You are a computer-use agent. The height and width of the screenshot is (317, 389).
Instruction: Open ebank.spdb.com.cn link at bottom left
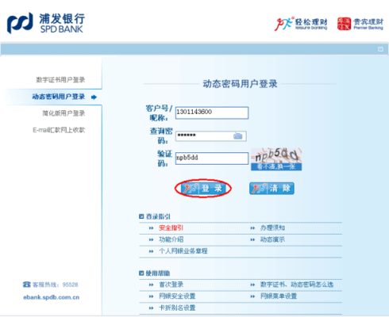pos(52,297)
